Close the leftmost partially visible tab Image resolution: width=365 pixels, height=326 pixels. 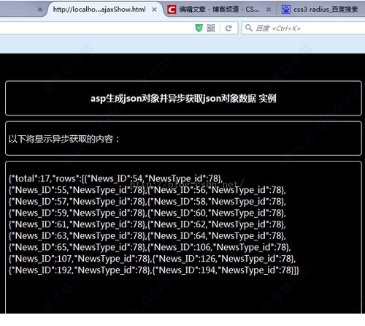coord(40,10)
